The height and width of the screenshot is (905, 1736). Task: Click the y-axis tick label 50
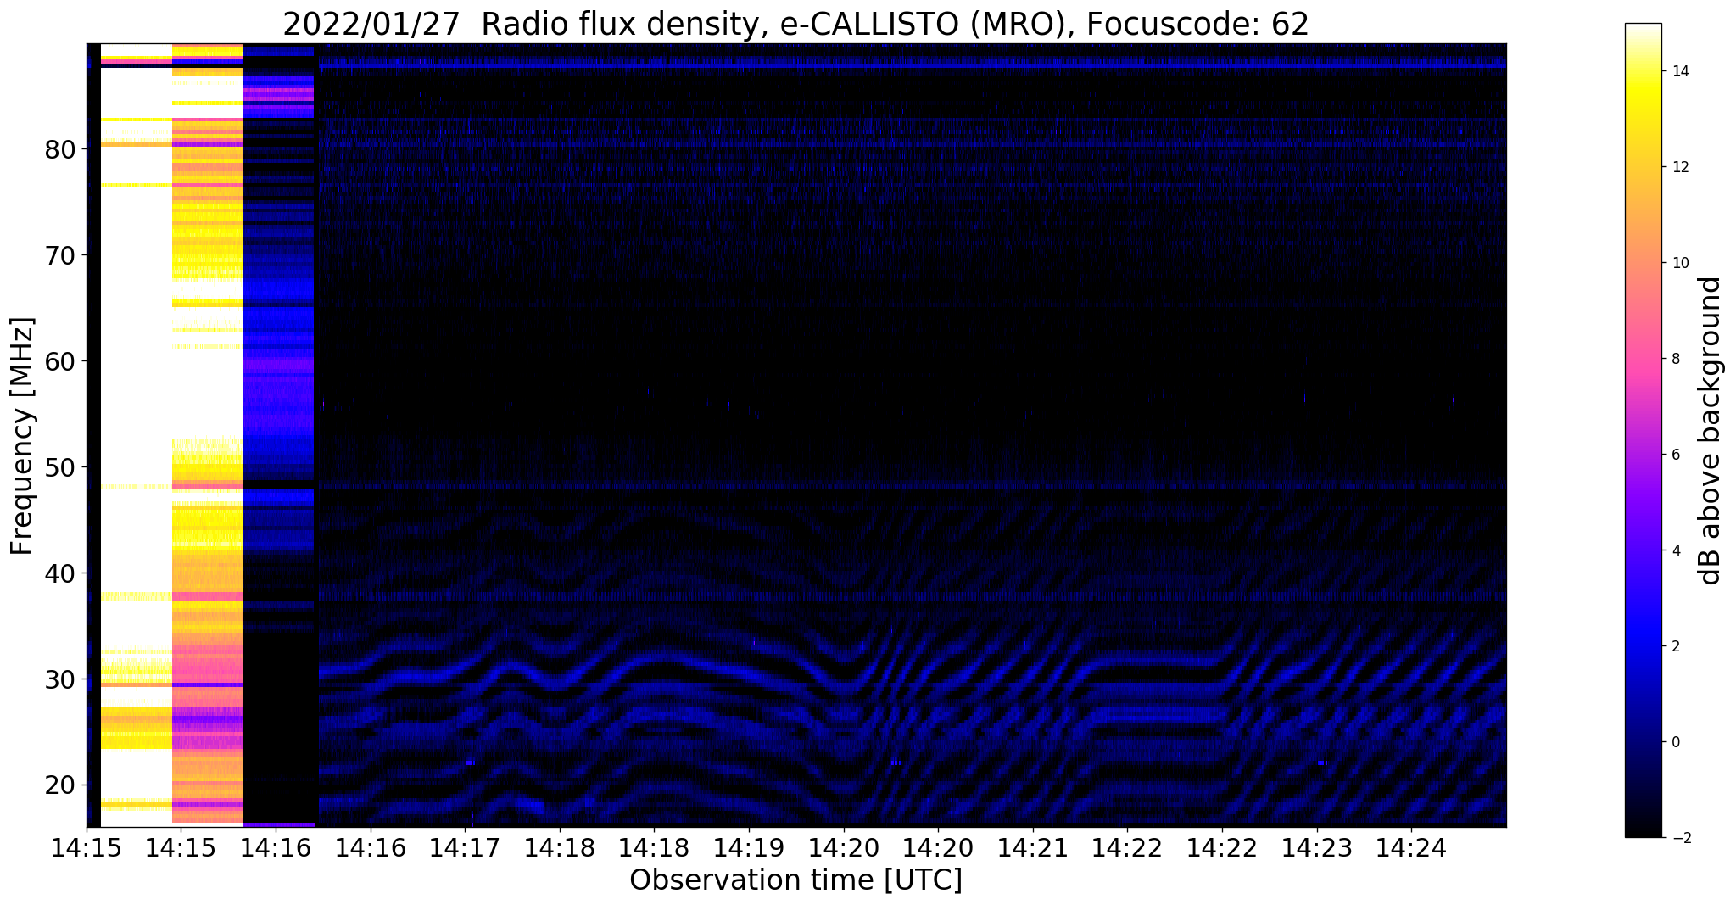(x=60, y=468)
